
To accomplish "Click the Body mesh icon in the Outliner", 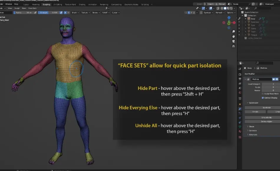I will [249, 19].
